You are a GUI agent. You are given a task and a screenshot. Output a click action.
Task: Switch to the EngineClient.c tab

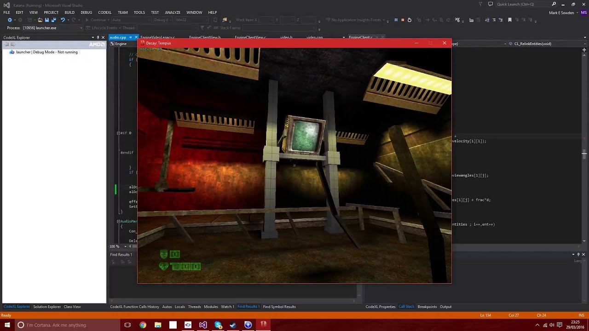[361, 37]
